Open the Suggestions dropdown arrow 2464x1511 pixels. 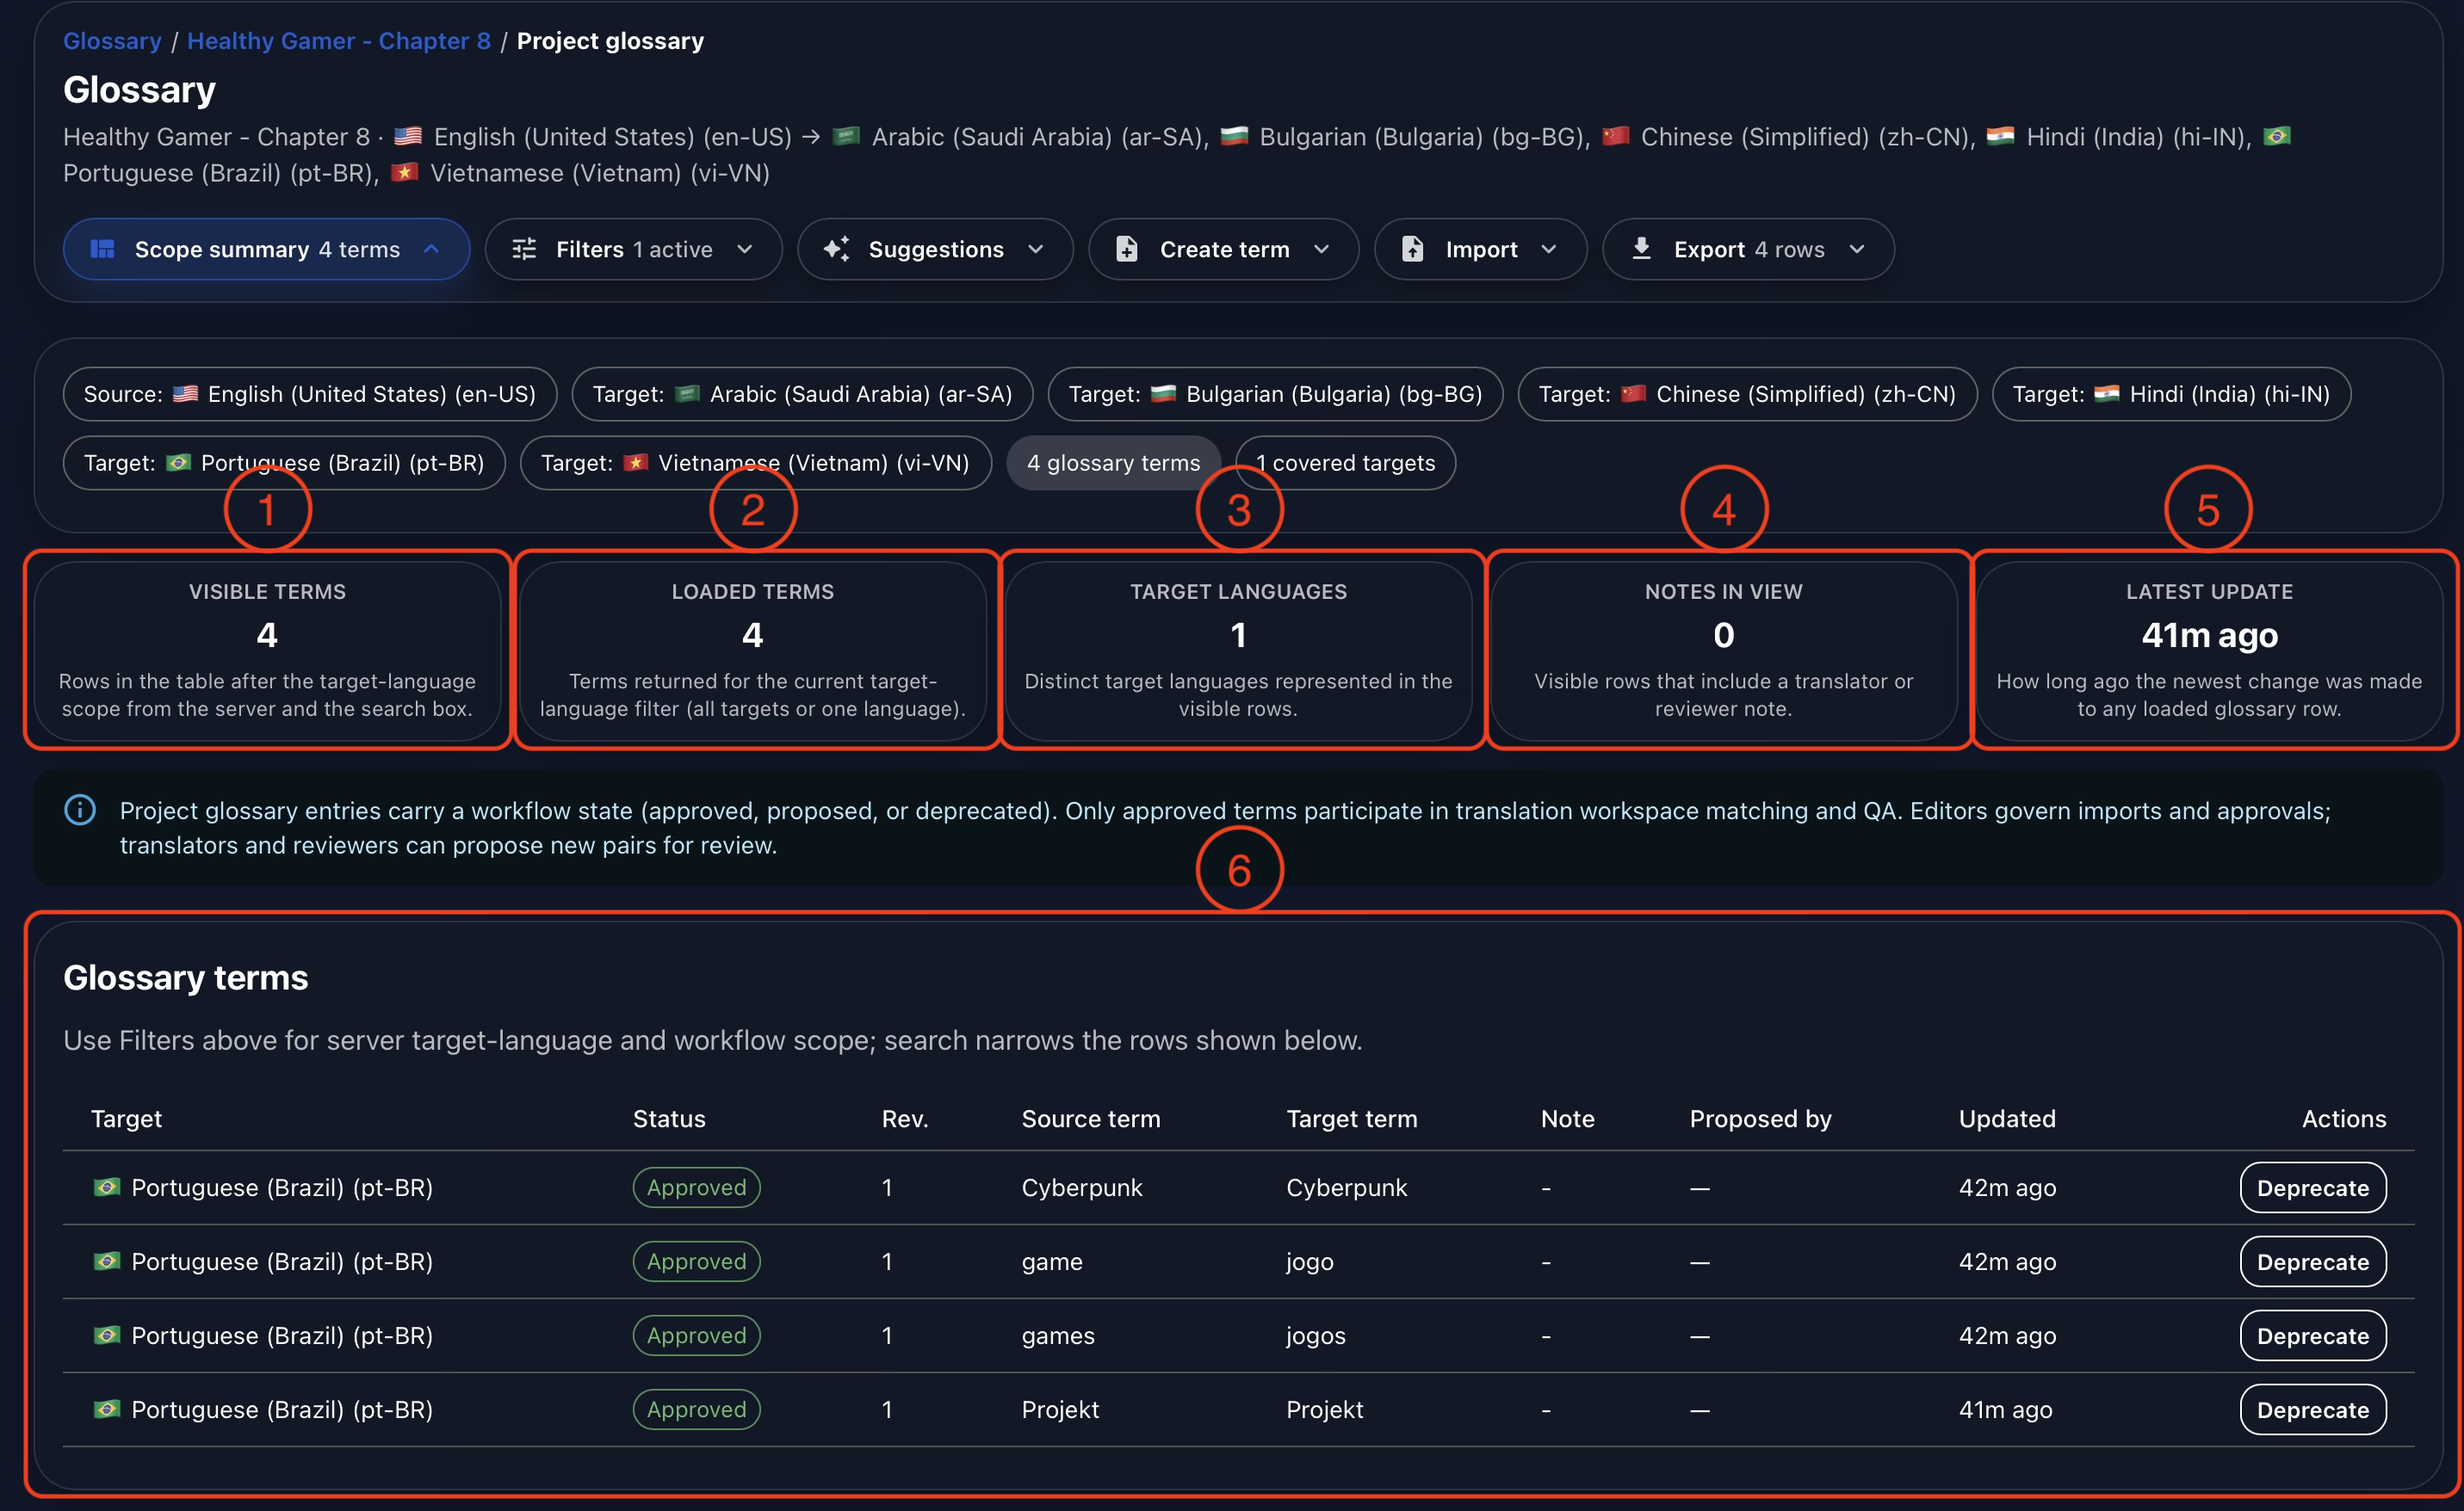pyautogui.click(x=1036, y=249)
